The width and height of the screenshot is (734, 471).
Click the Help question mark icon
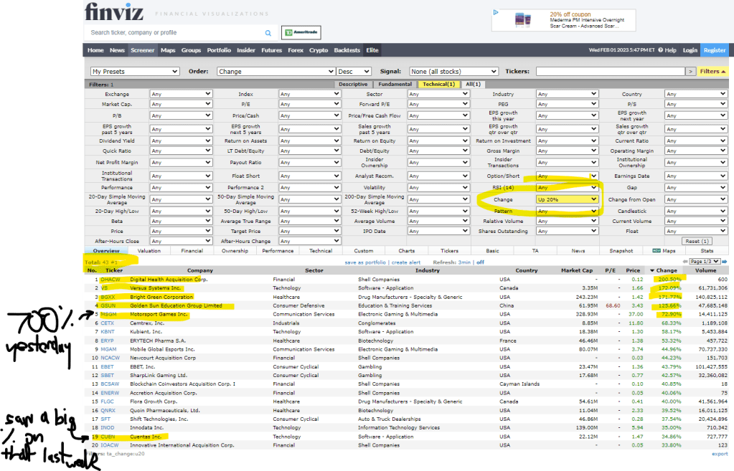point(660,50)
